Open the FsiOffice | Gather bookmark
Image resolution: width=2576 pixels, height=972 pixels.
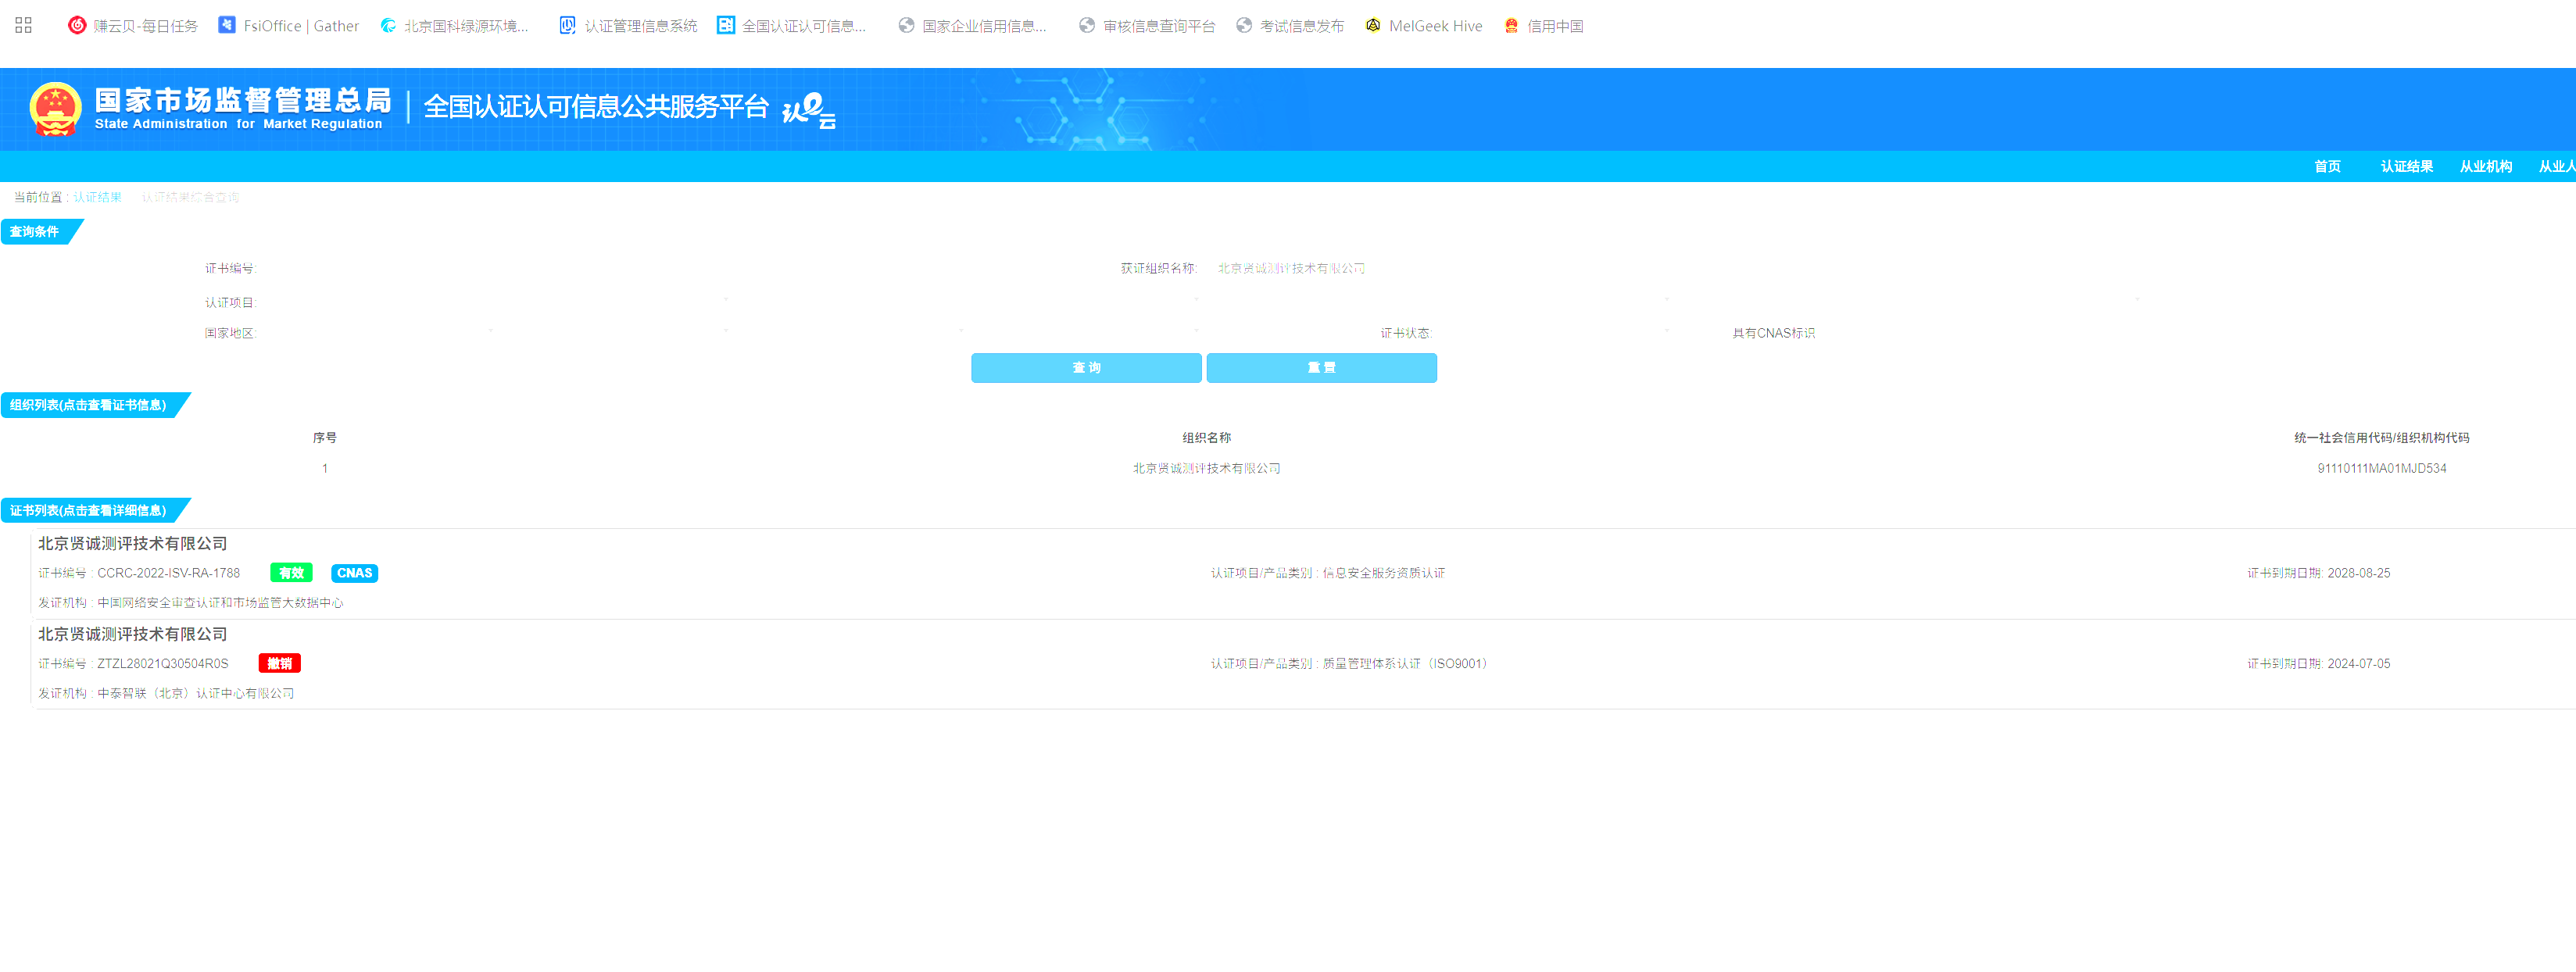click(288, 26)
